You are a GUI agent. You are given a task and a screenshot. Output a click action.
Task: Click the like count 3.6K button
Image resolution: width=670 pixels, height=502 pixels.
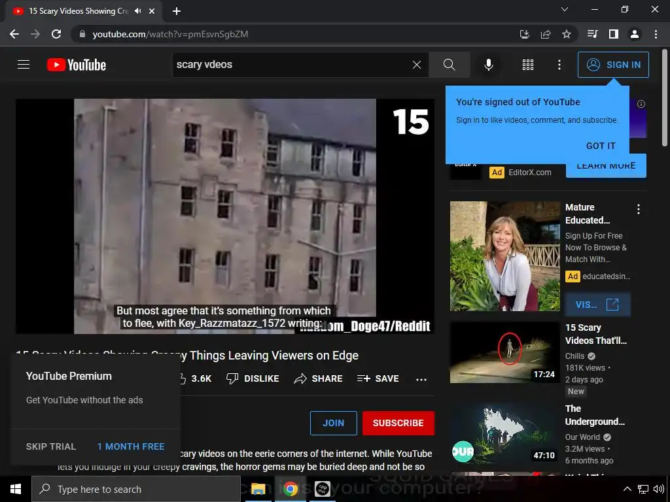click(196, 378)
